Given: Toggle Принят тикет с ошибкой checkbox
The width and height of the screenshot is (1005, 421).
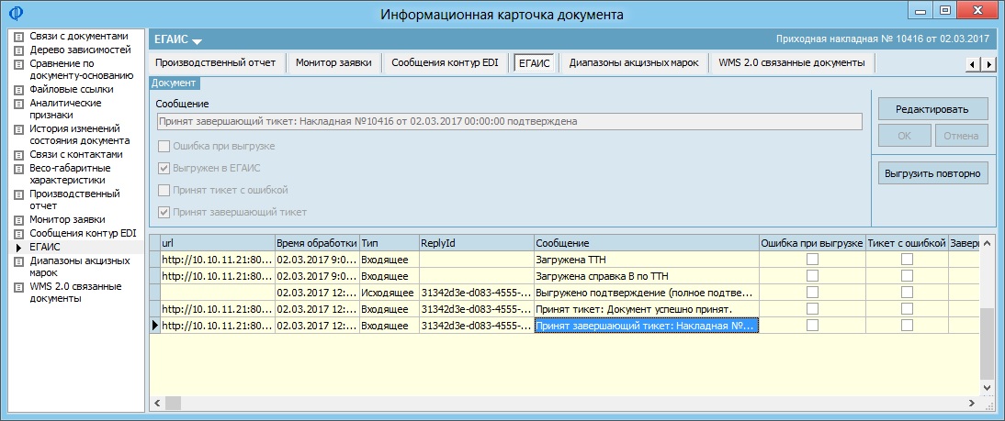Looking at the screenshot, I should [x=164, y=190].
